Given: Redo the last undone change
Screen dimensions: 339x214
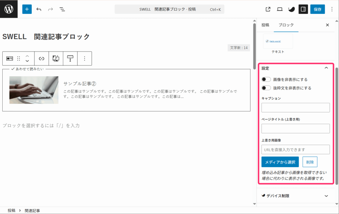Looking at the screenshot, I should (50, 9).
